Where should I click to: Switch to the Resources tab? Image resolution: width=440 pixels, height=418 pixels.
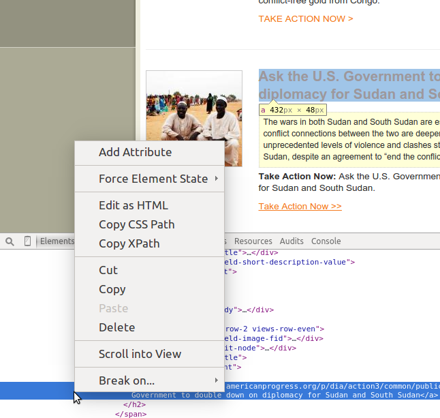coord(253,241)
